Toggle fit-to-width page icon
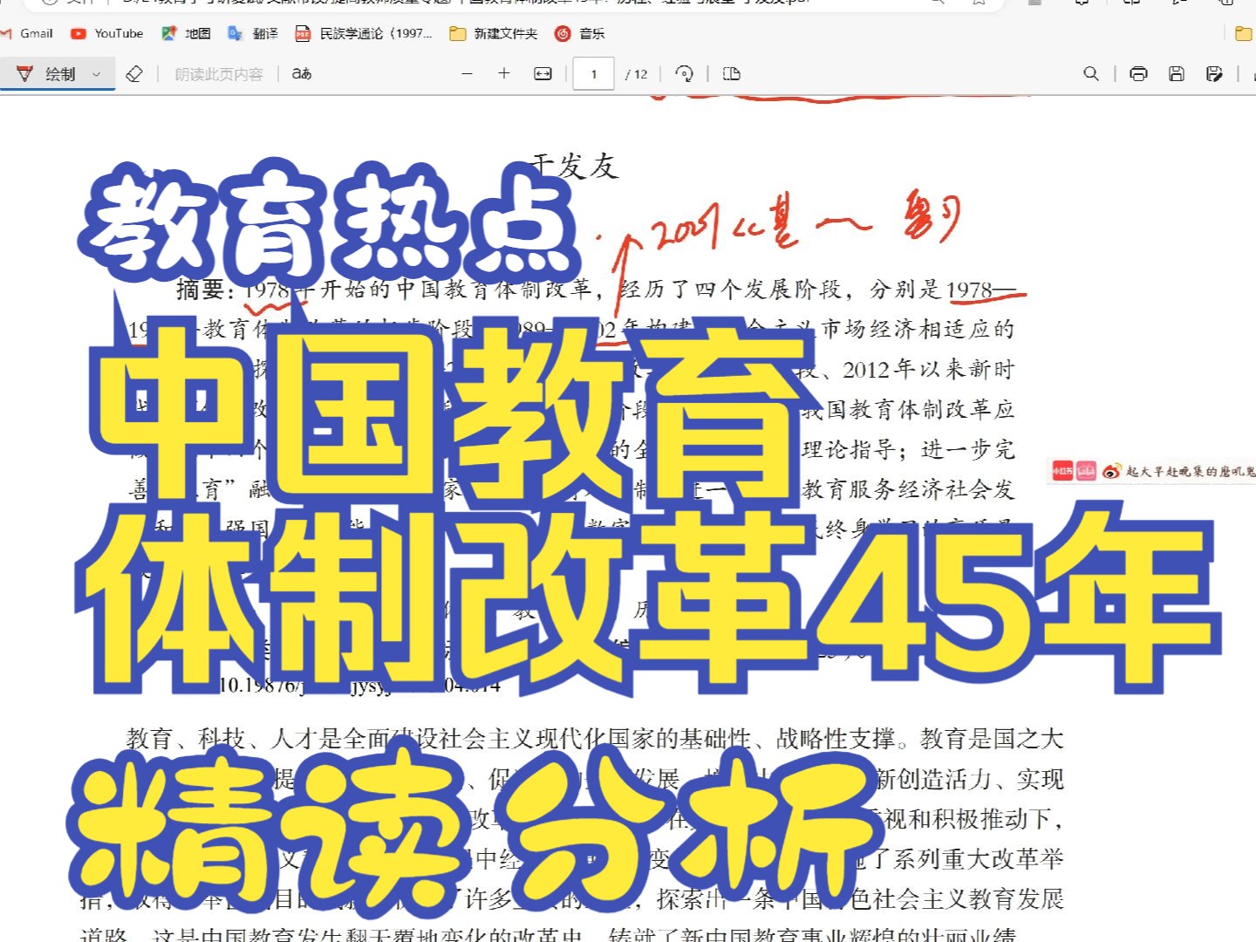Viewport: 1256px width, 942px height. (543, 74)
